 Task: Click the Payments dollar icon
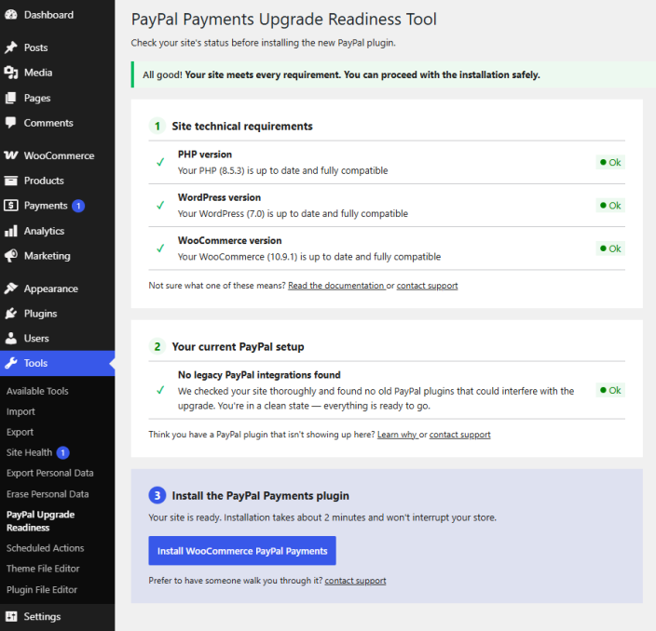pyautogui.click(x=11, y=205)
